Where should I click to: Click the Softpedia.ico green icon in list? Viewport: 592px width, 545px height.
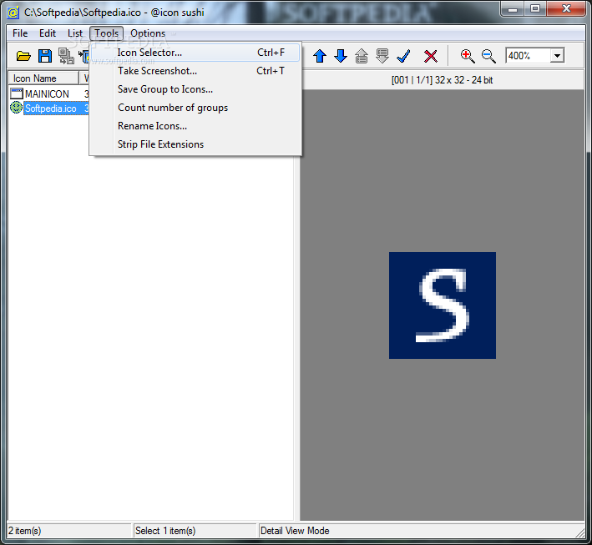(x=16, y=108)
